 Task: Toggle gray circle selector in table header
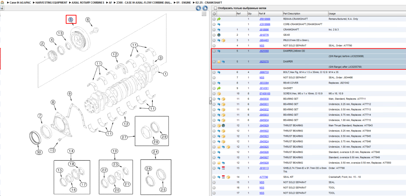click(x=214, y=14)
